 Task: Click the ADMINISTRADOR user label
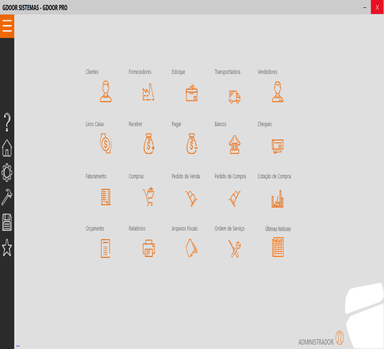316,342
